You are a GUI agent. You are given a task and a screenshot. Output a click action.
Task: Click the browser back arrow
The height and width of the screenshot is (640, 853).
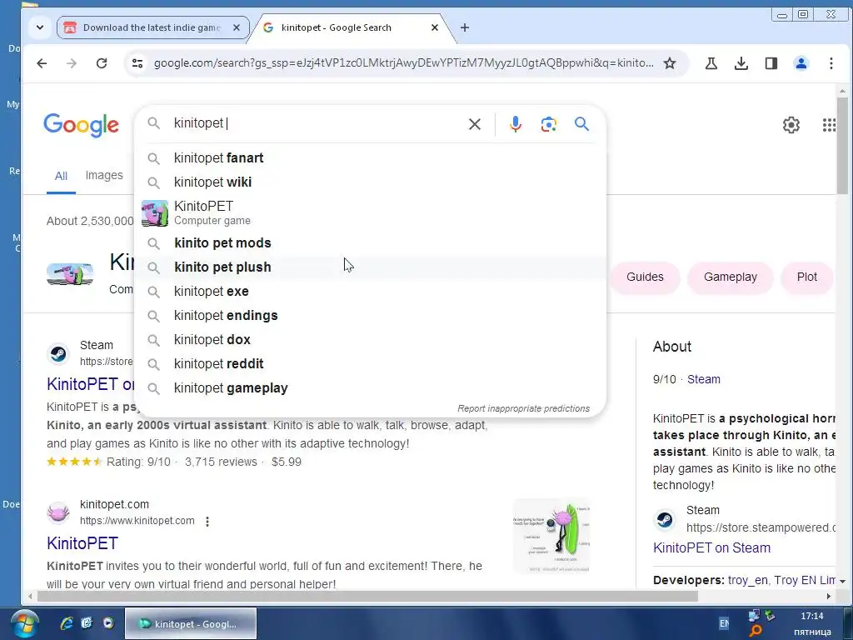(42, 63)
